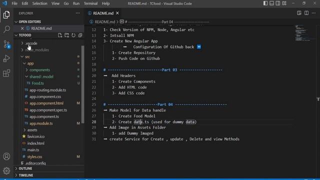Image resolution: width=320 pixels, height=180 pixels.
Task: Open app.module.ts file
Action: pyautogui.click(x=41, y=123)
